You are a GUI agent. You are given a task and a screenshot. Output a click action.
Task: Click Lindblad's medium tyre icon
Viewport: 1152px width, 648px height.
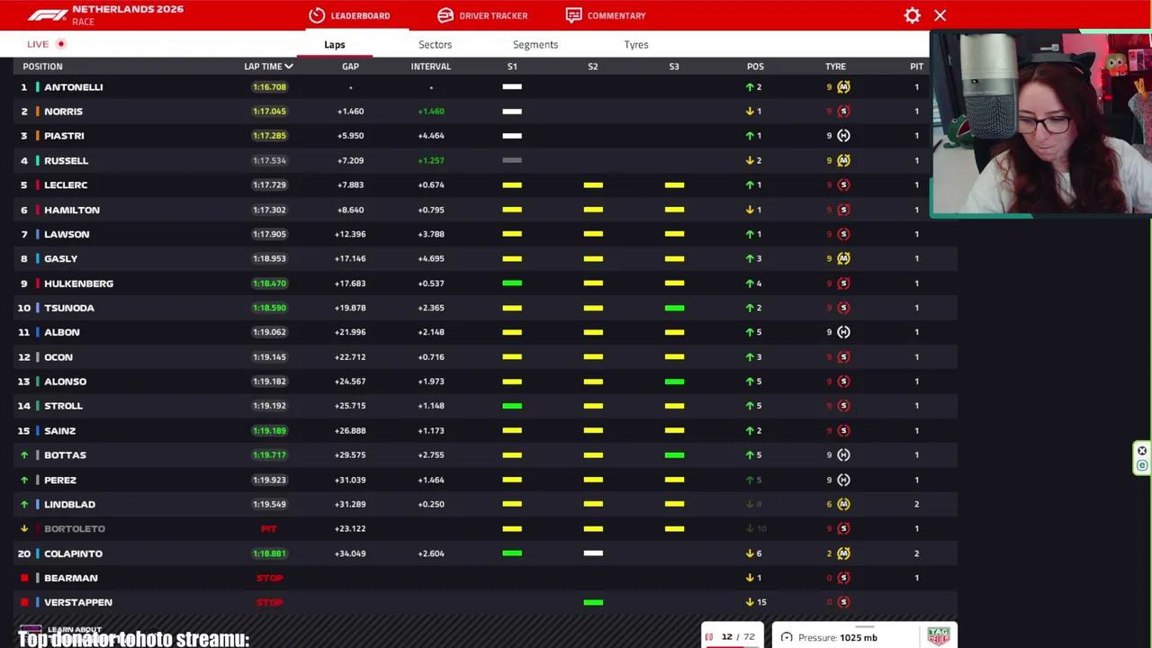pos(843,504)
